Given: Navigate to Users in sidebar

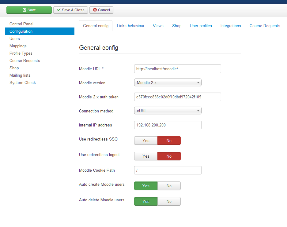Looking at the screenshot, I should pos(15,38).
